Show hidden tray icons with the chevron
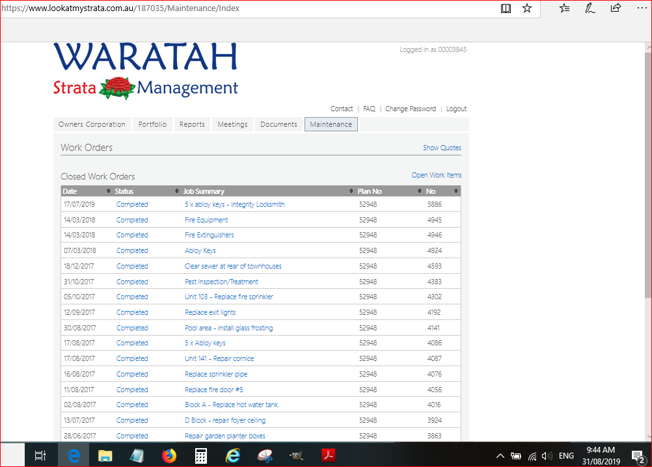The height and width of the screenshot is (467, 652). click(500, 456)
